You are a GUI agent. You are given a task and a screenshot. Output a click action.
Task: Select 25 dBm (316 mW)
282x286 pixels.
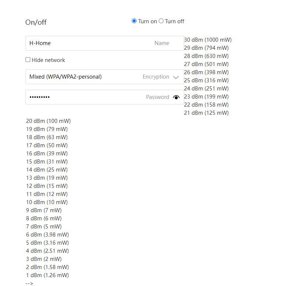206,80
